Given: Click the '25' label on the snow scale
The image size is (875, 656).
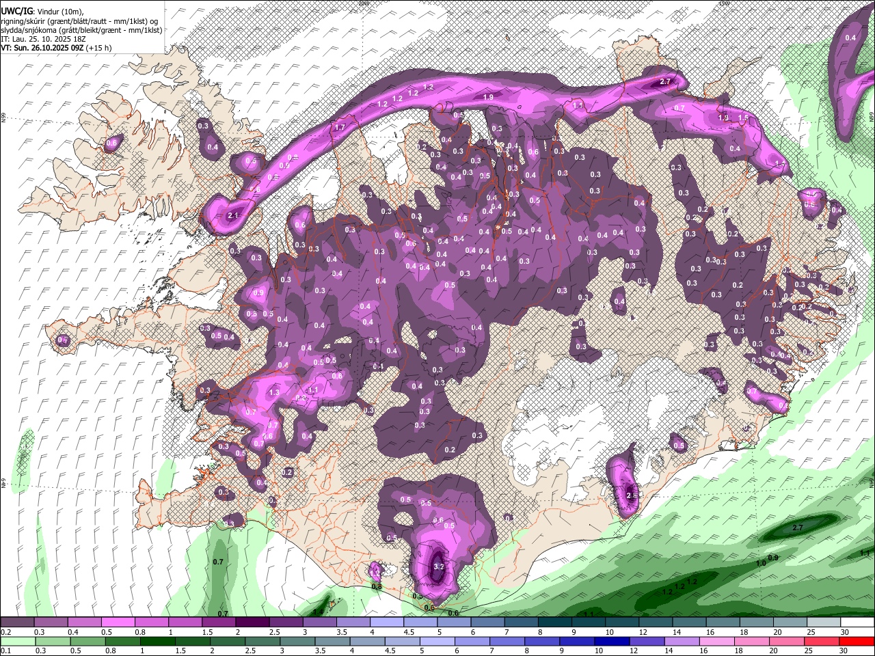Looking at the screenshot, I should (x=810, y=632).
